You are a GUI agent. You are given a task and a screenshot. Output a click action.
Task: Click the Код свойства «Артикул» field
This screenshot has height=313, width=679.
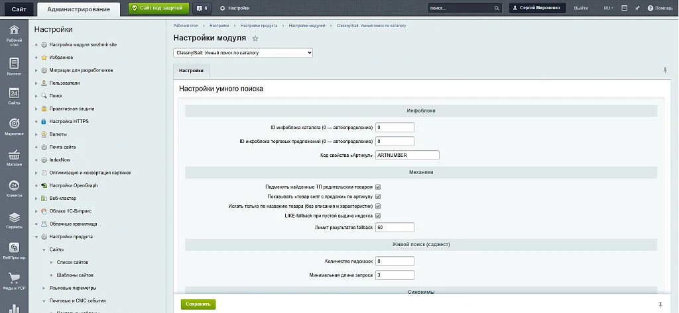407,156
